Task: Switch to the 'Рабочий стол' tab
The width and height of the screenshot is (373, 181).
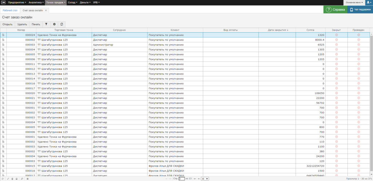Action: point(10,10)
